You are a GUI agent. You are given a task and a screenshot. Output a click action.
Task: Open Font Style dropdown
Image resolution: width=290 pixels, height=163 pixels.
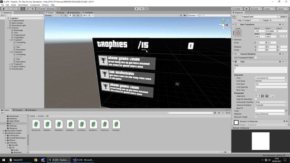[271, 81]
